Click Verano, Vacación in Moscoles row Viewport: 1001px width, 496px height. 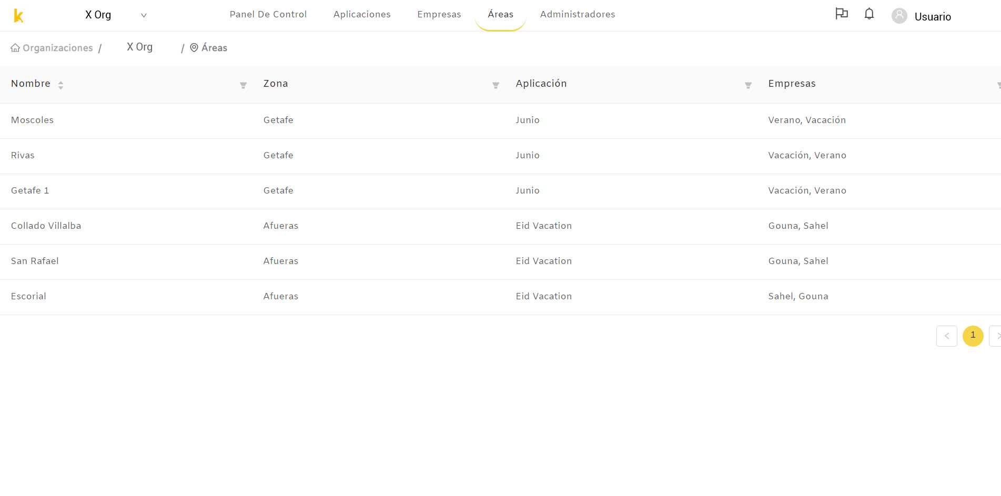807,120
